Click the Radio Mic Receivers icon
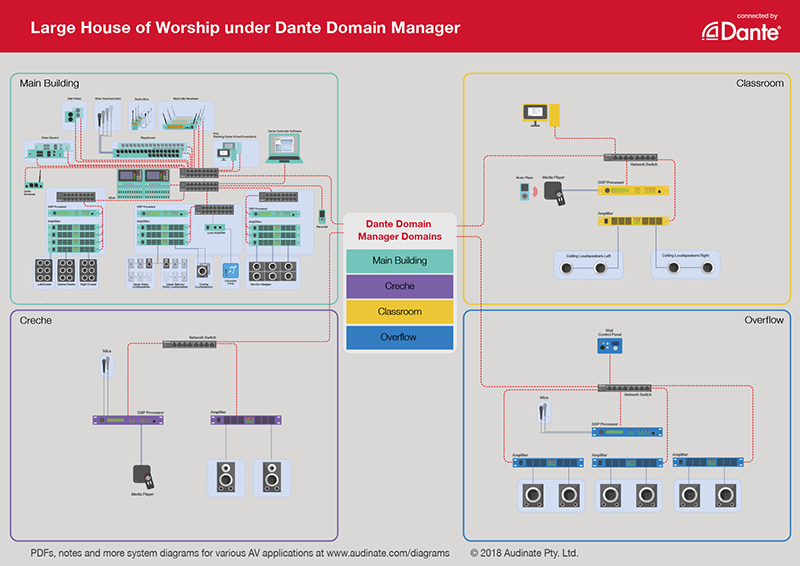 click(184, 118)
